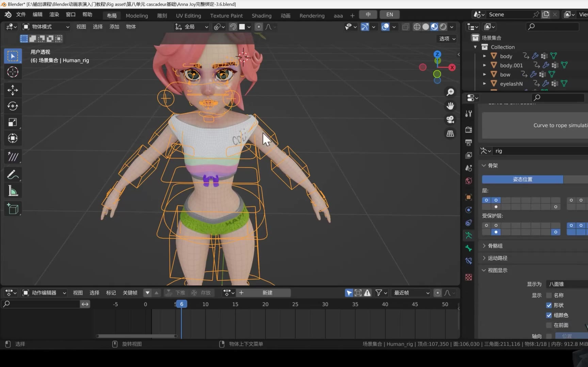Open the 动作编辑器 mode dropdown

[44, 293]
